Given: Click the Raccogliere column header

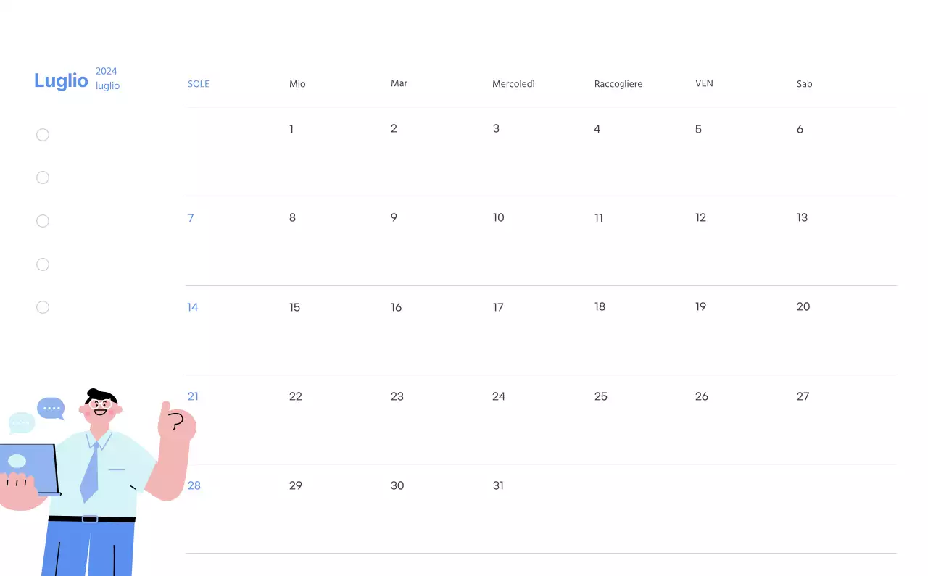Looking at the screenshot, I should click(618, 83).
